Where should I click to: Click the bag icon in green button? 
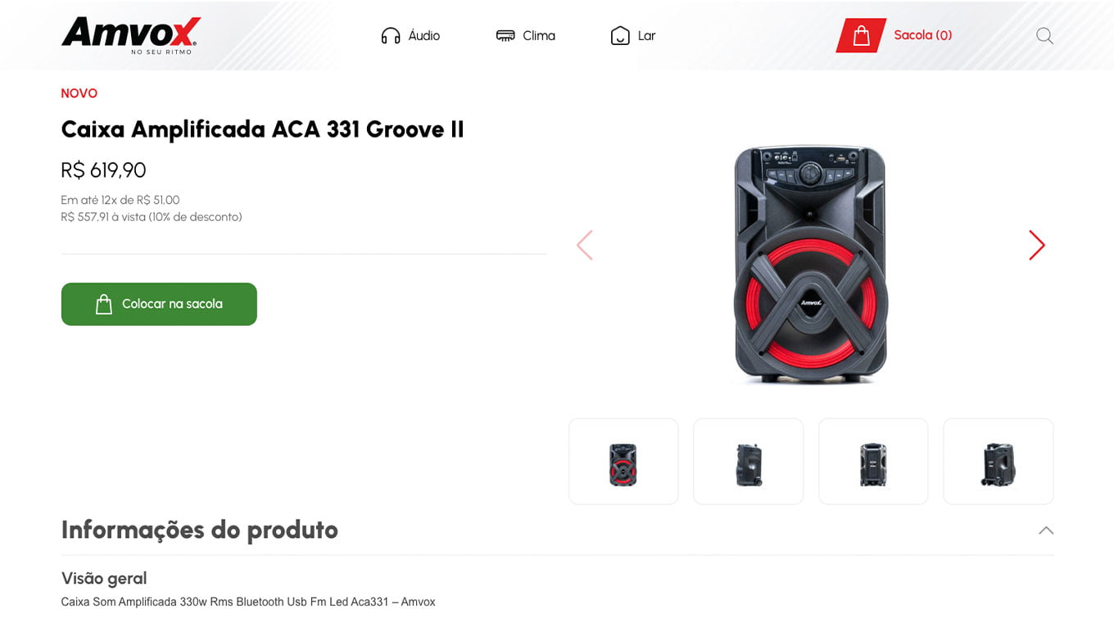pyautogui.click(x=104, y=304)
